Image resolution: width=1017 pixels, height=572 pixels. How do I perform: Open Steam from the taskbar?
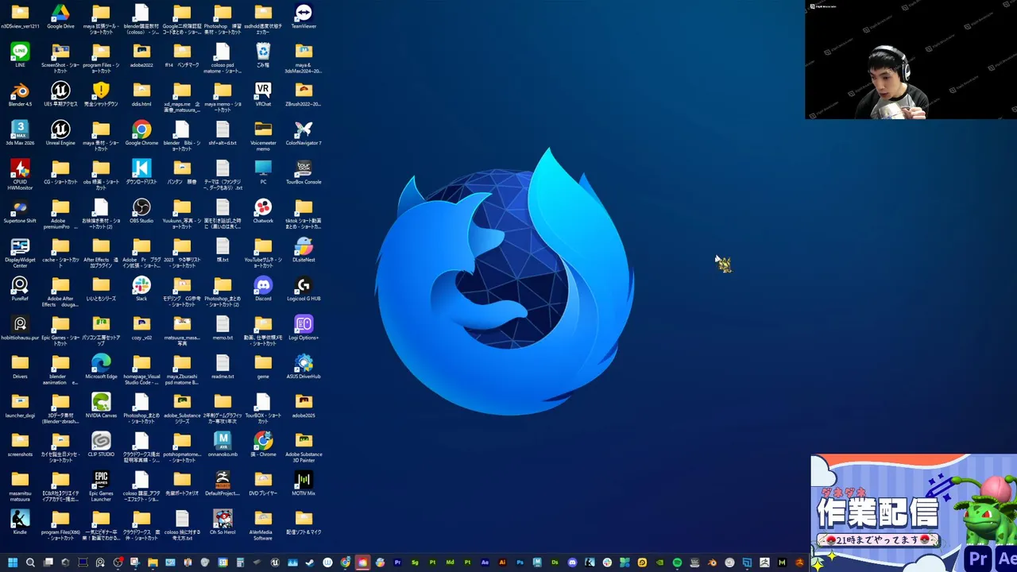[x=310, y=562]
